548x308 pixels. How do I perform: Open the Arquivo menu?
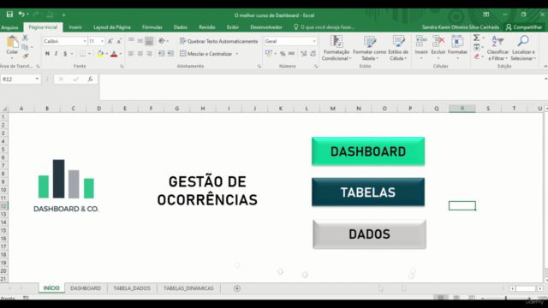tap(9, 27)
